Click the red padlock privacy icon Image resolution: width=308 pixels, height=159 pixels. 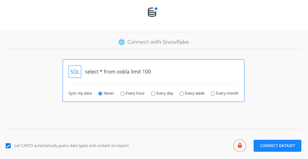tap(240, 145)
